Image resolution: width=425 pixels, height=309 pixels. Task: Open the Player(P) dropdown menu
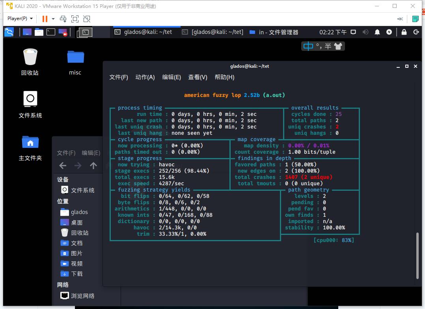(17, 19)
